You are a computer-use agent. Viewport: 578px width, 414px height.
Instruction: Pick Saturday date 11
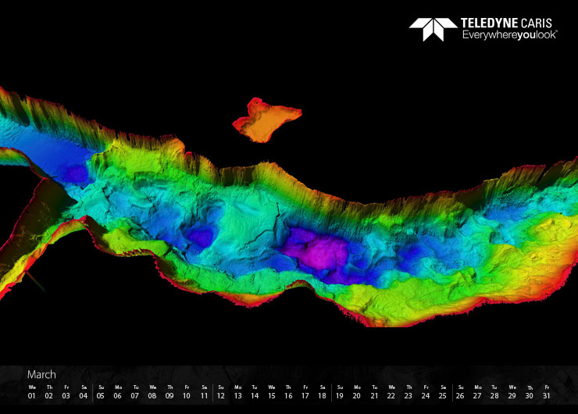click(204, 395)
